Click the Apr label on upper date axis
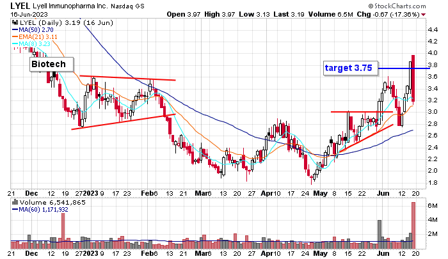Screen dimensions: 448x259 point(266,193)
